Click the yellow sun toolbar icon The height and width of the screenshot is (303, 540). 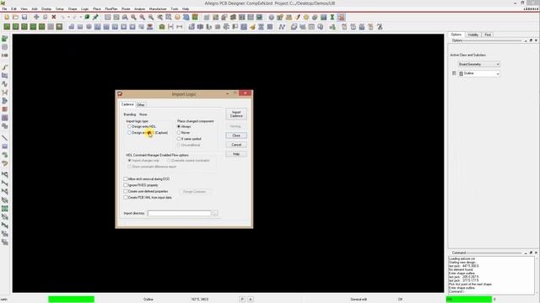point(305,17)
